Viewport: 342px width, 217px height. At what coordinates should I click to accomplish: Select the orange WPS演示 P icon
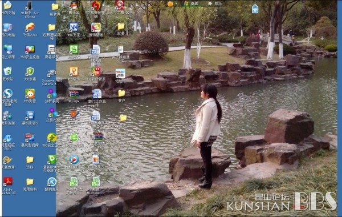click(x=74, y=71)
